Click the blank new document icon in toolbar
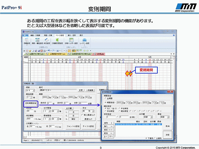 click(33, 51)
